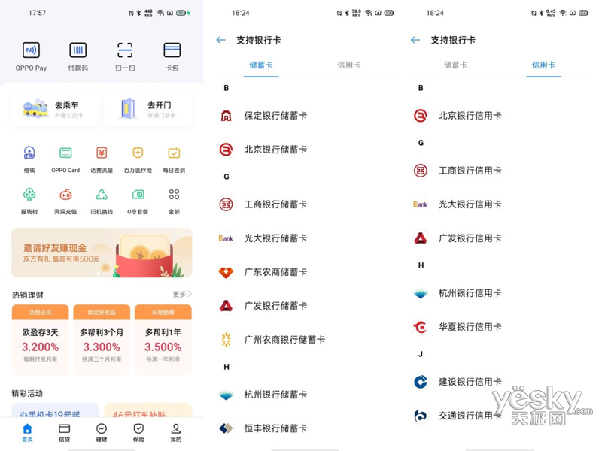The width and height of the screenshot is (602, 451).
Task: Open the OPPO Card icon
Action: [x=65, y=153]
